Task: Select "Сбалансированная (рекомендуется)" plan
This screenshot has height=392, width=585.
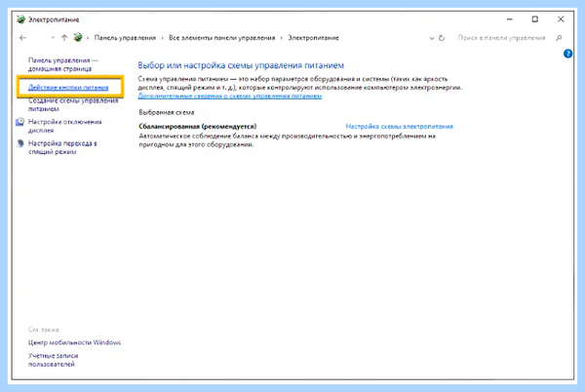Action: 197,127
